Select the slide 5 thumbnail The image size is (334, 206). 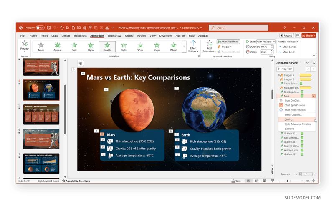point(41,114)
